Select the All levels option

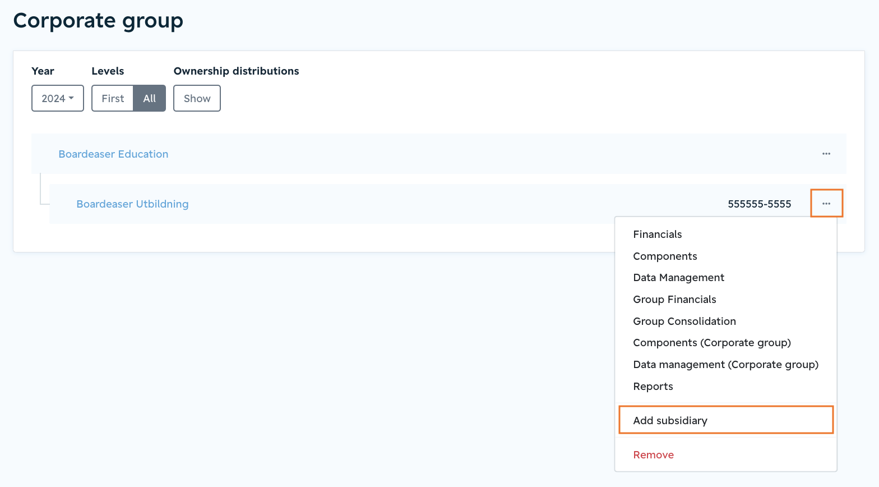click(x=150, y=98)
